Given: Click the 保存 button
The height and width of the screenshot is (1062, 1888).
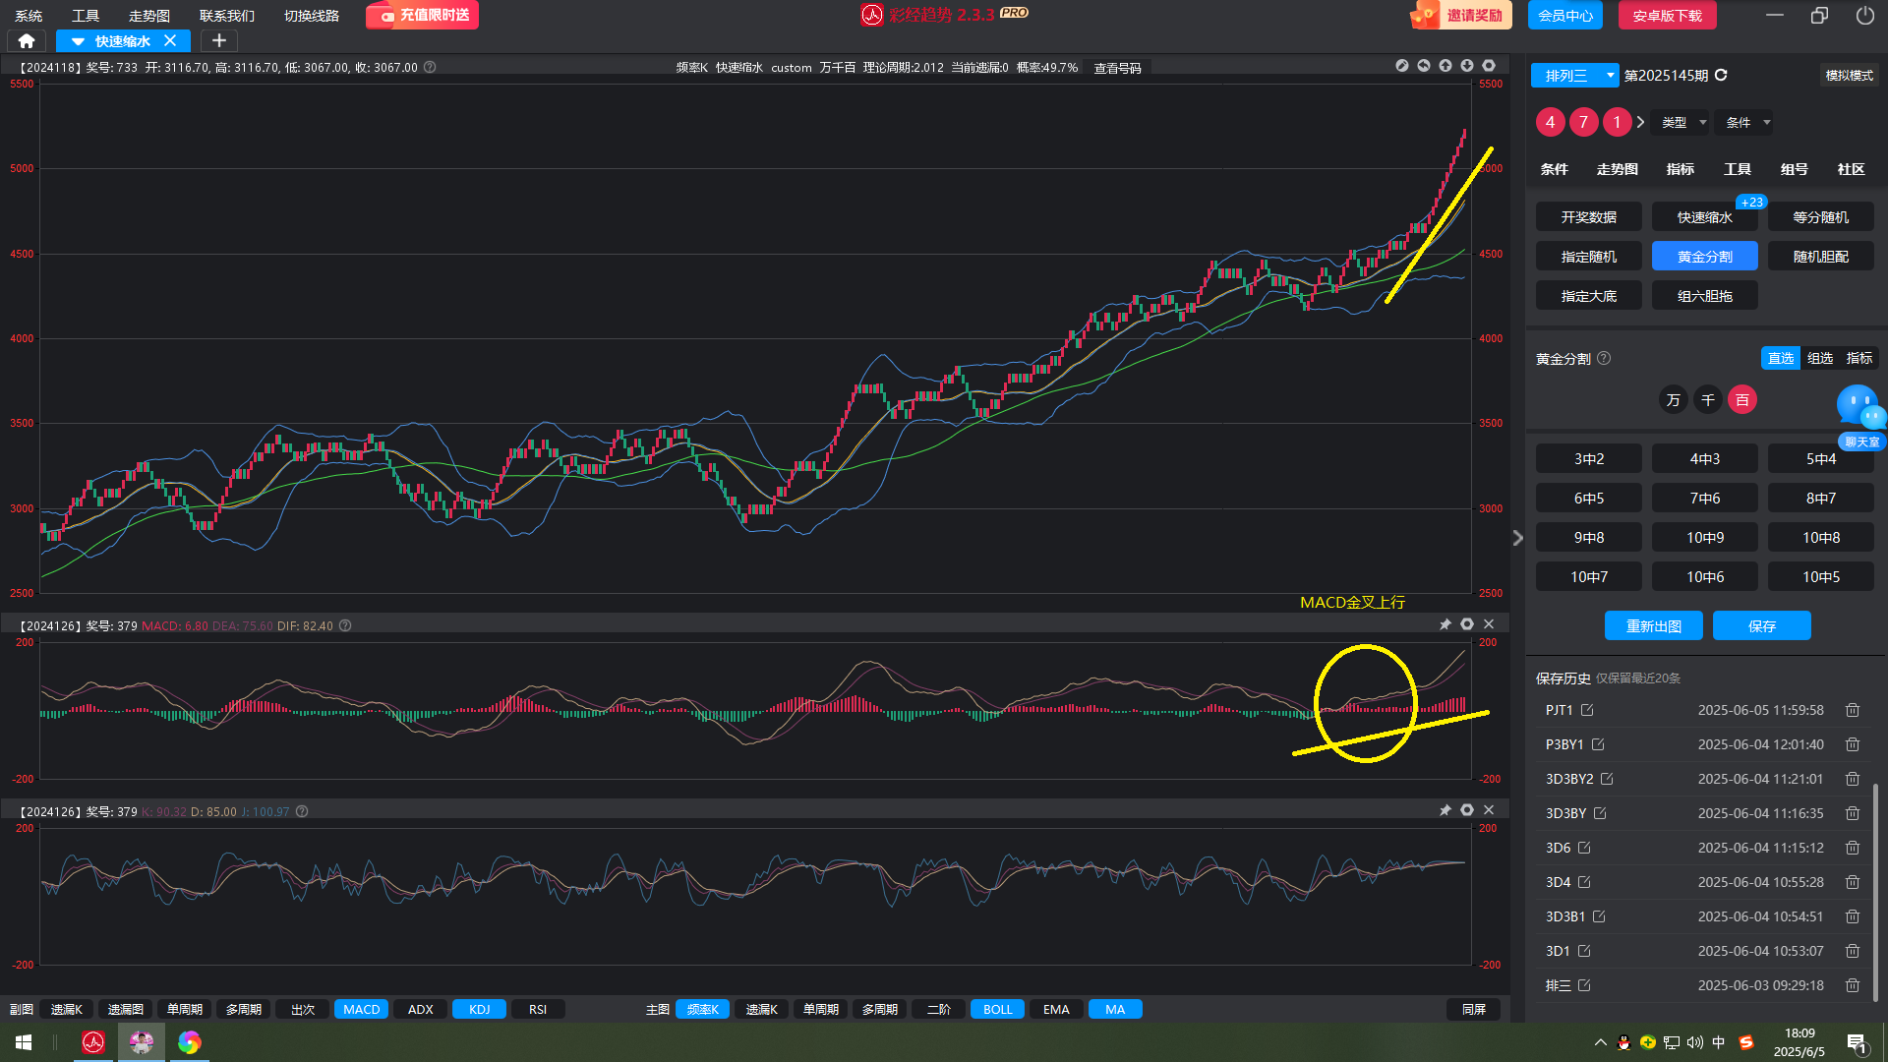Looking at the screenshot, I should tap(1762, 625).
